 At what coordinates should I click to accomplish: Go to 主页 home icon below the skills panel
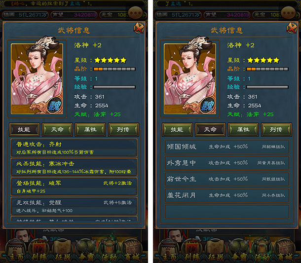[15, 250]
